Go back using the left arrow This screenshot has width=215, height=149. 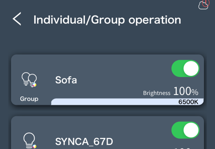click(x=17, y=19)
